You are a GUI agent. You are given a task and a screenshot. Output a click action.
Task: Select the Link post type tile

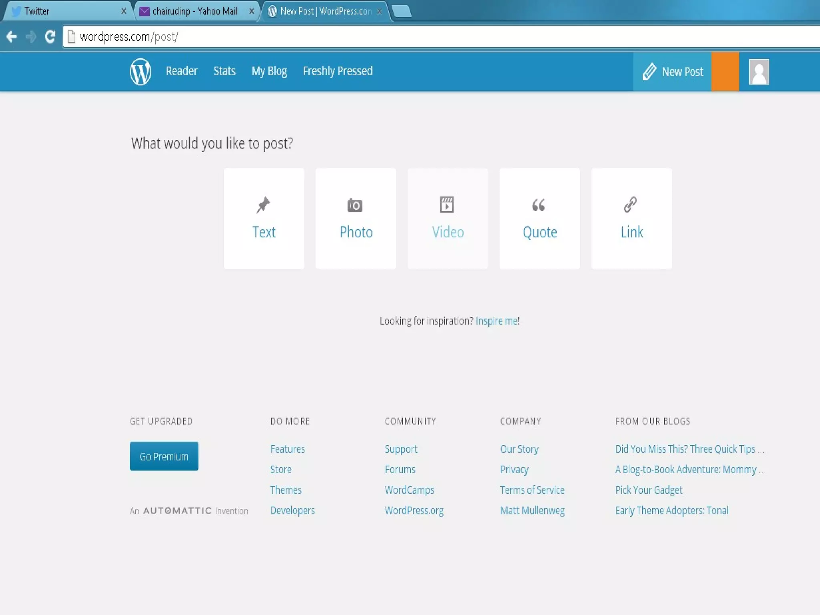[x=631, y=219]
